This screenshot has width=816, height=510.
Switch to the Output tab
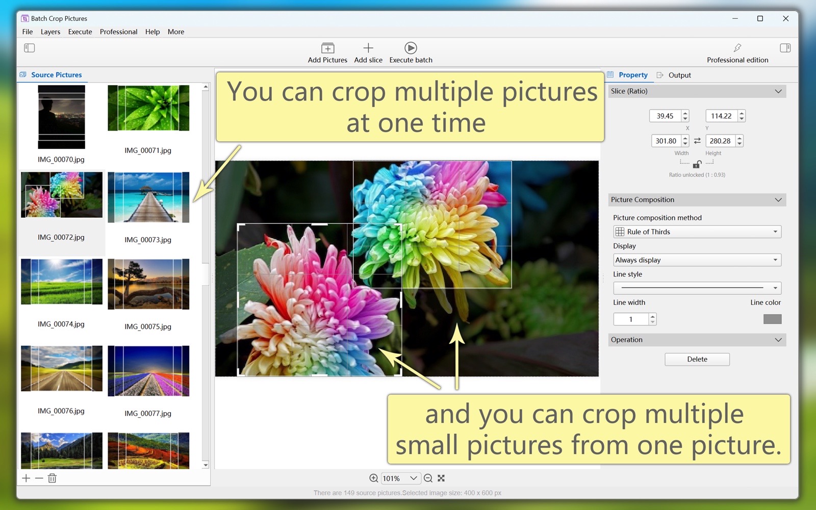click(679, 75)
